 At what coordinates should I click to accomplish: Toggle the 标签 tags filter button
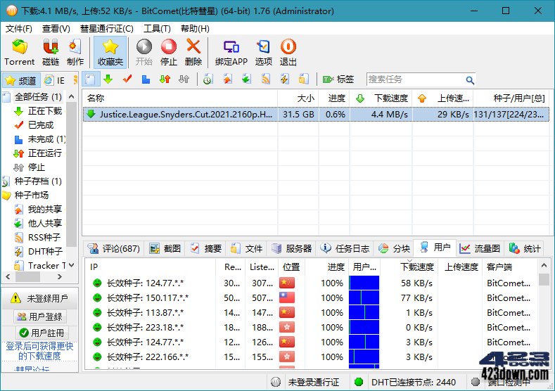tap(338, 79)
